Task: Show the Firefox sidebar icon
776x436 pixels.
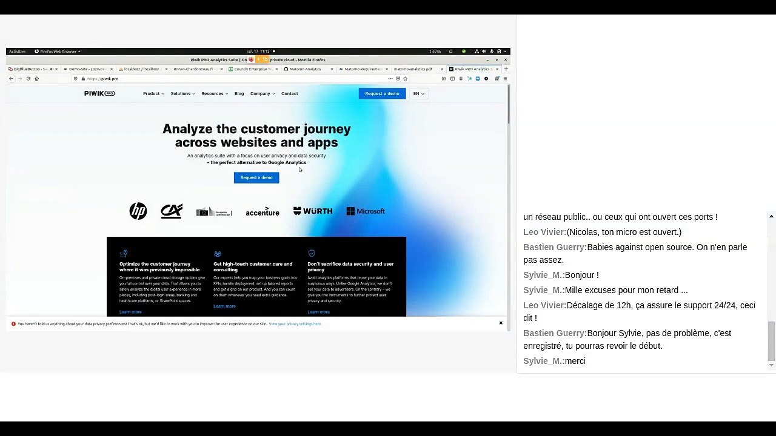Action: (x=452, y=79)
